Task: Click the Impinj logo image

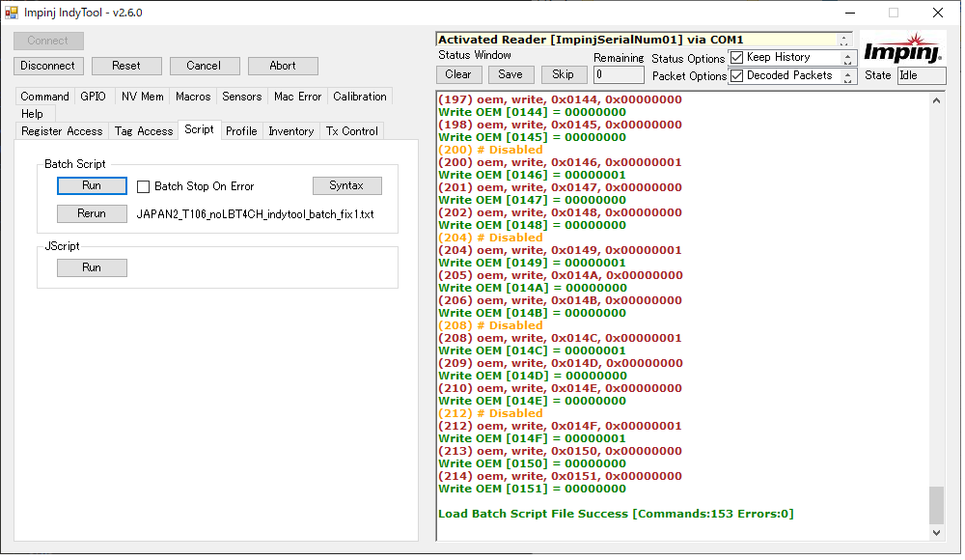Action: 902,48
